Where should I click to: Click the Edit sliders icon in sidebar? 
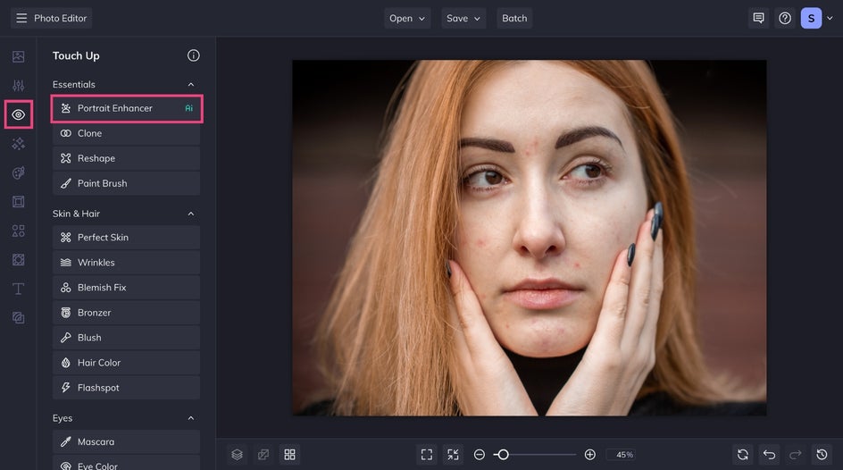18,86
